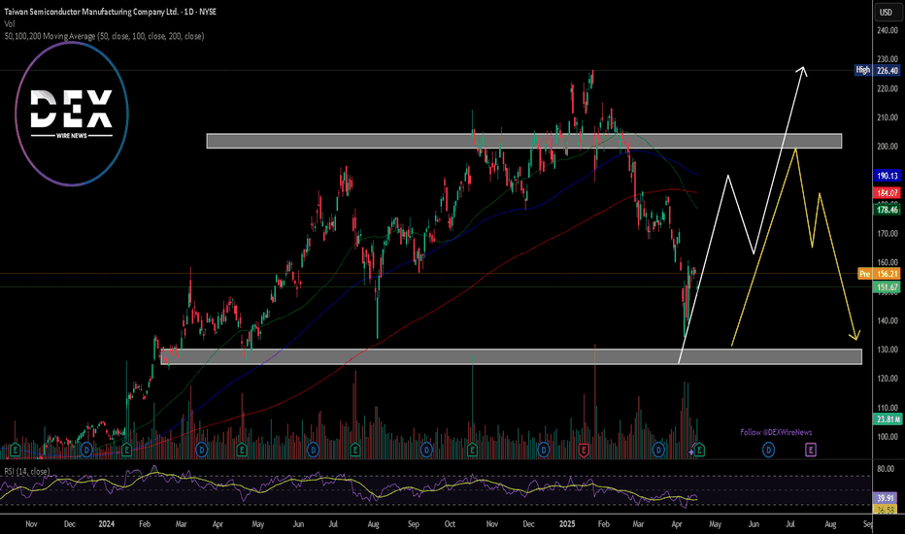Open the dividend marker in December 2024
905x534 pixels.
tap(543, 450)
